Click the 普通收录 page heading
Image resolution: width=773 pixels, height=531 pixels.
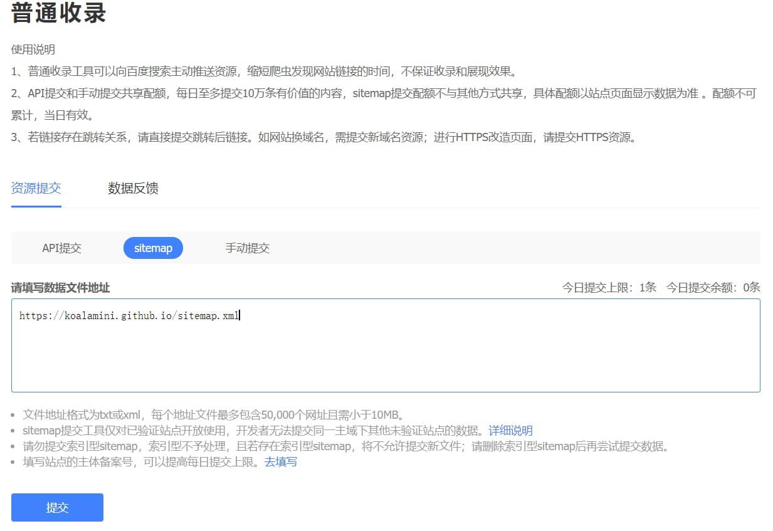point(58,14)
